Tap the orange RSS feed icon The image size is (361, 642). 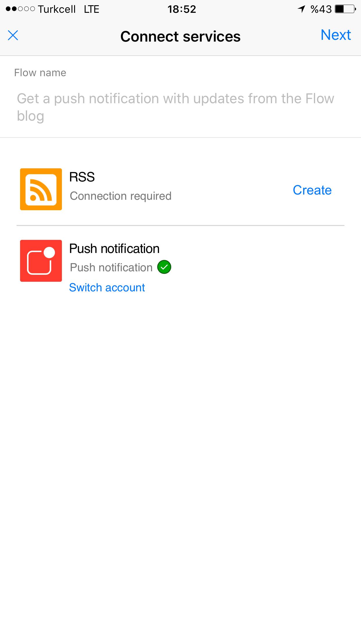[41, 189]
